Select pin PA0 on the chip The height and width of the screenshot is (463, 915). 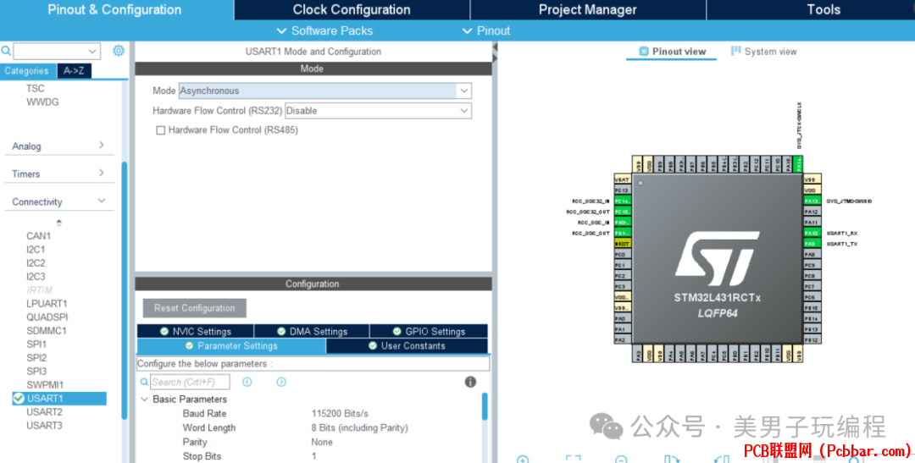(x=622, y=318)
